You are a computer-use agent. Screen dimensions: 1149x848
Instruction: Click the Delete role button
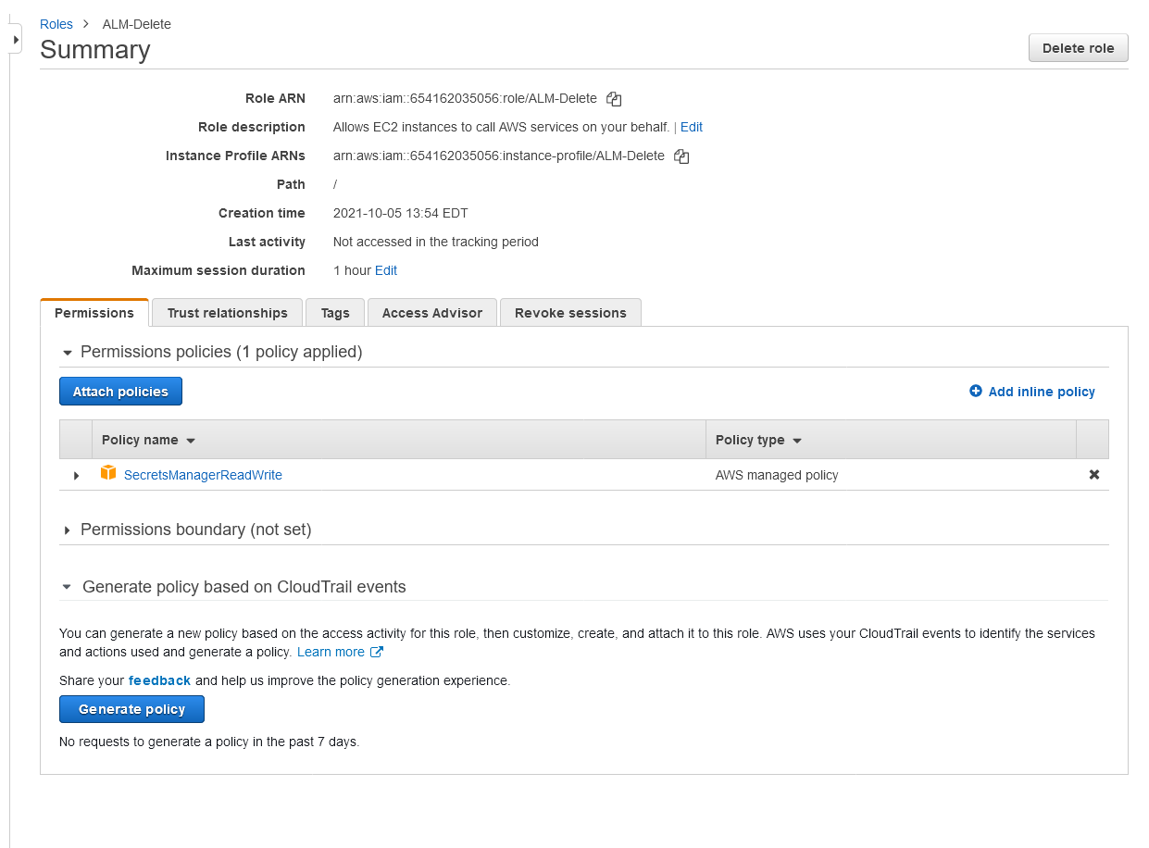coord(1077,47)
